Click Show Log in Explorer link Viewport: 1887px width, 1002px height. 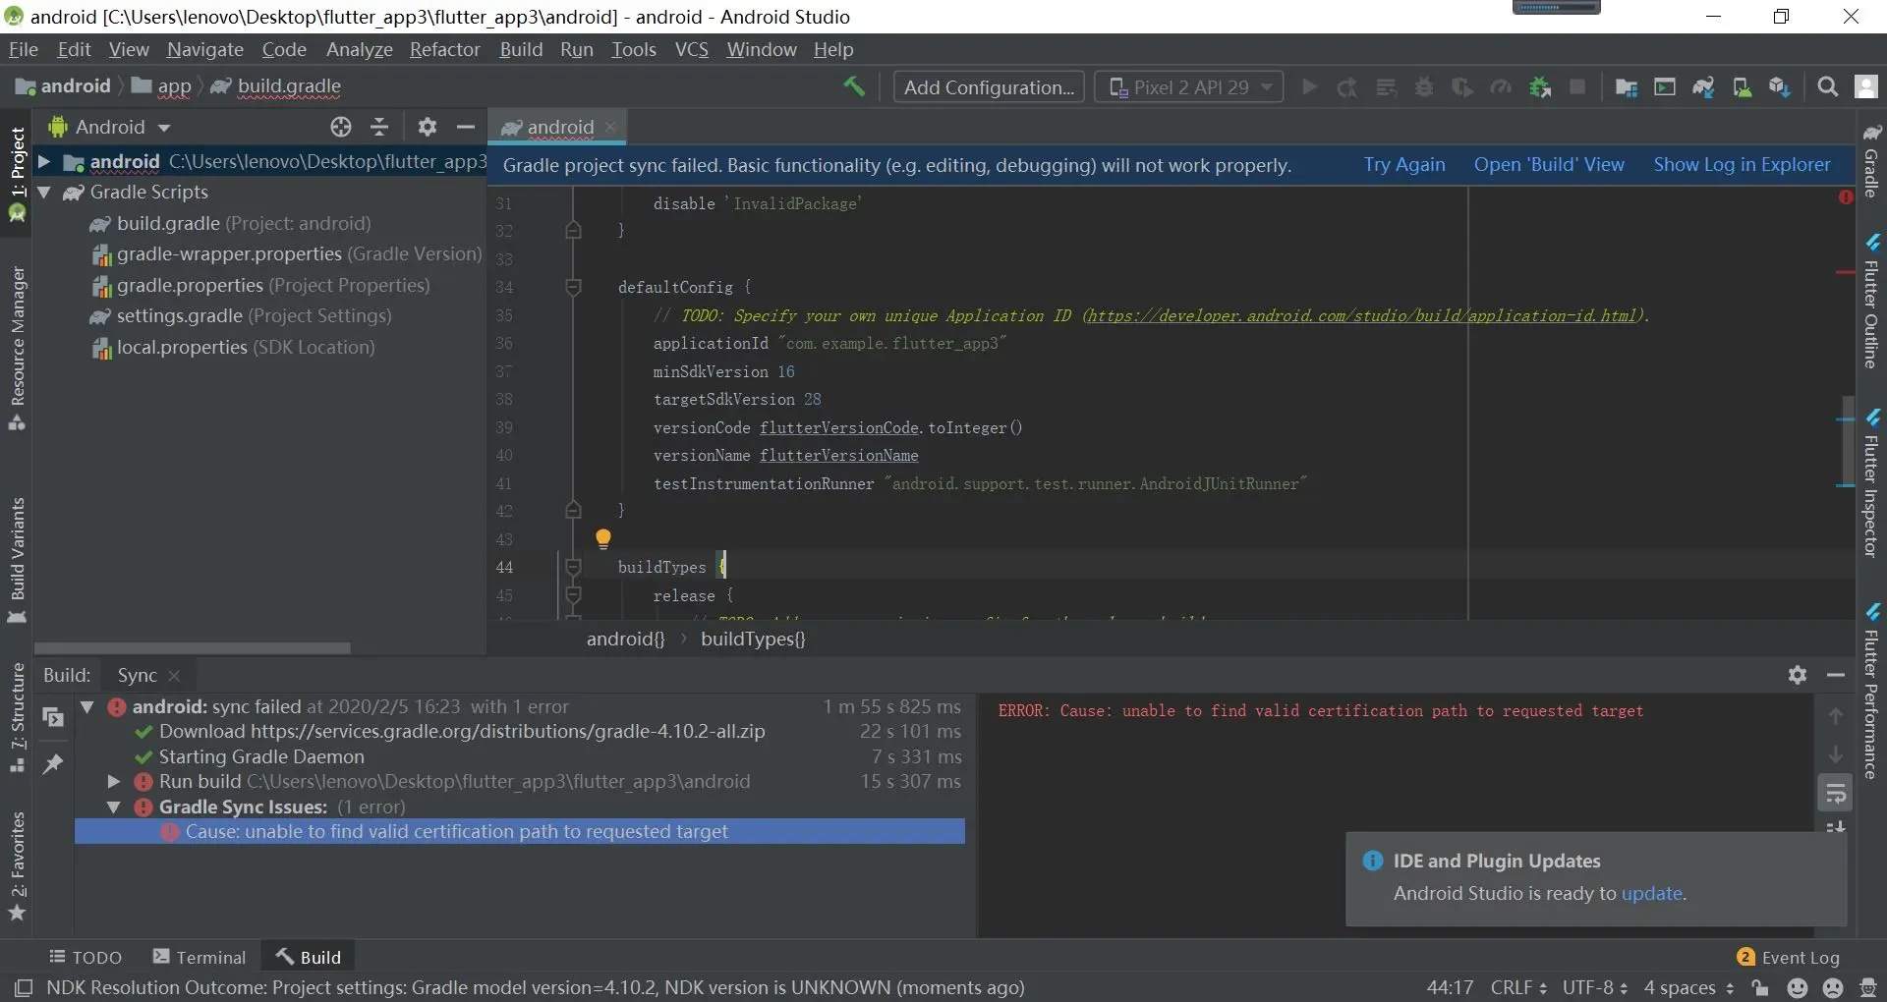tap(1742, 165)
